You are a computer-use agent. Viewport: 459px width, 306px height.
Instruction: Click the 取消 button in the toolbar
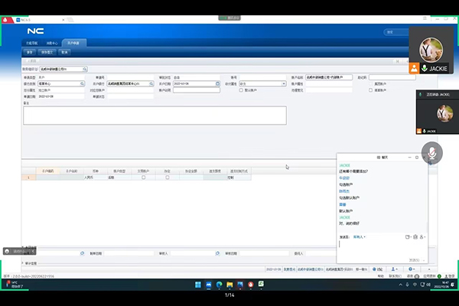(x=64, y=53)
